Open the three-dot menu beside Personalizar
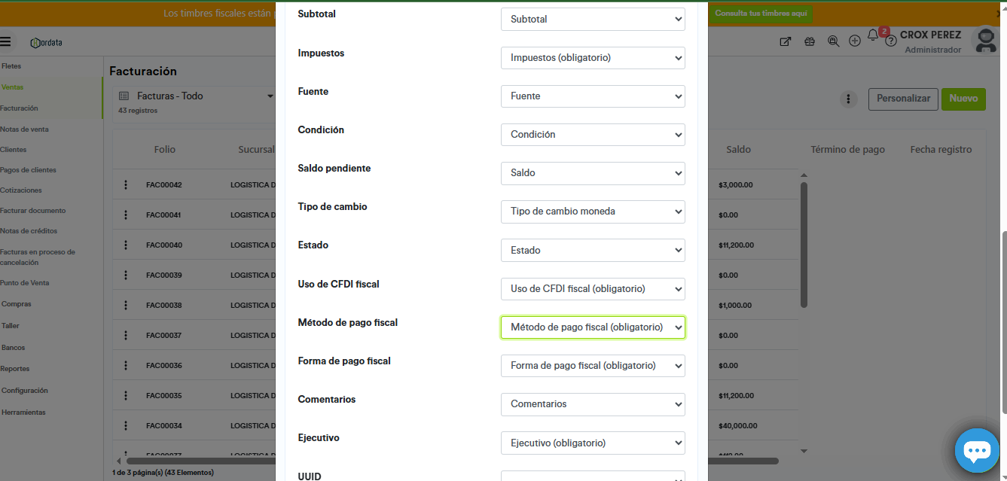1007x481 pixels. coord(849,99)
